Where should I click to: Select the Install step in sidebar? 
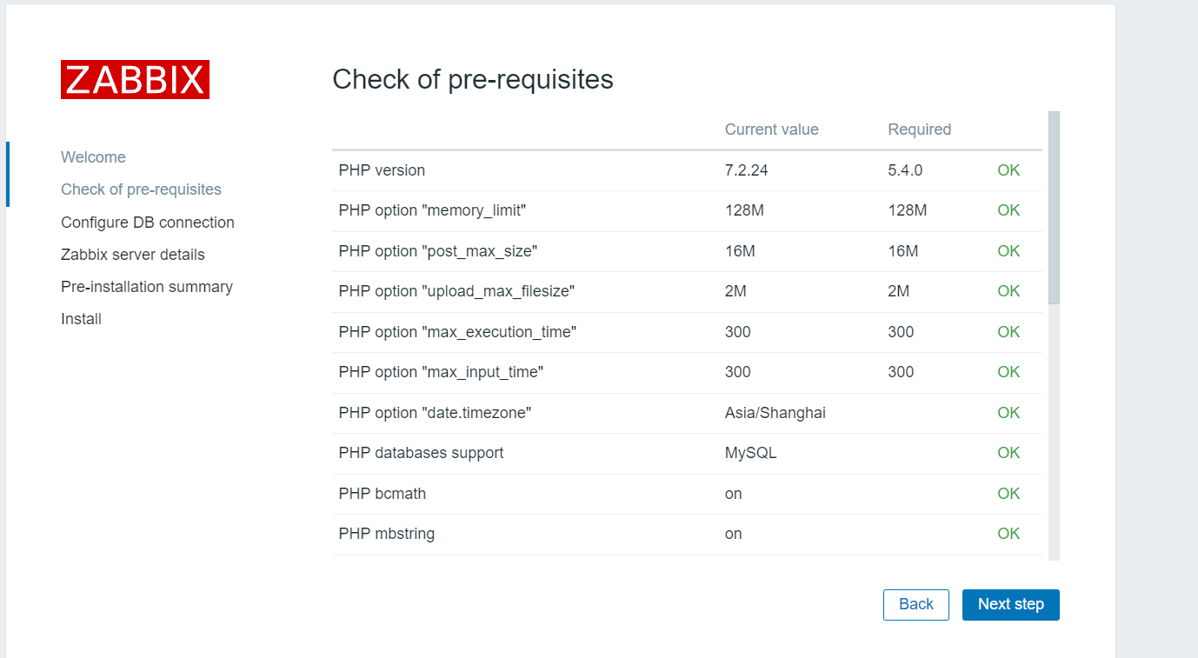click(81, 319)
